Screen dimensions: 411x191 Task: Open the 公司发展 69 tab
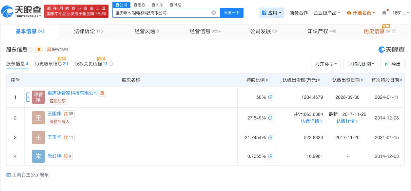click(x=263, y=31)
